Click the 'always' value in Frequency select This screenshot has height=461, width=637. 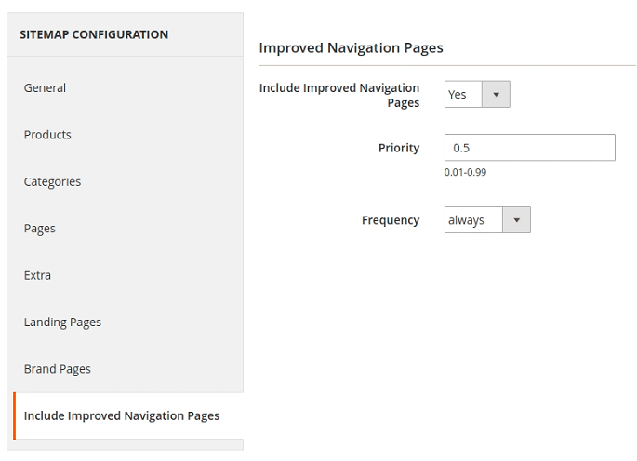(x=468, y=220)
